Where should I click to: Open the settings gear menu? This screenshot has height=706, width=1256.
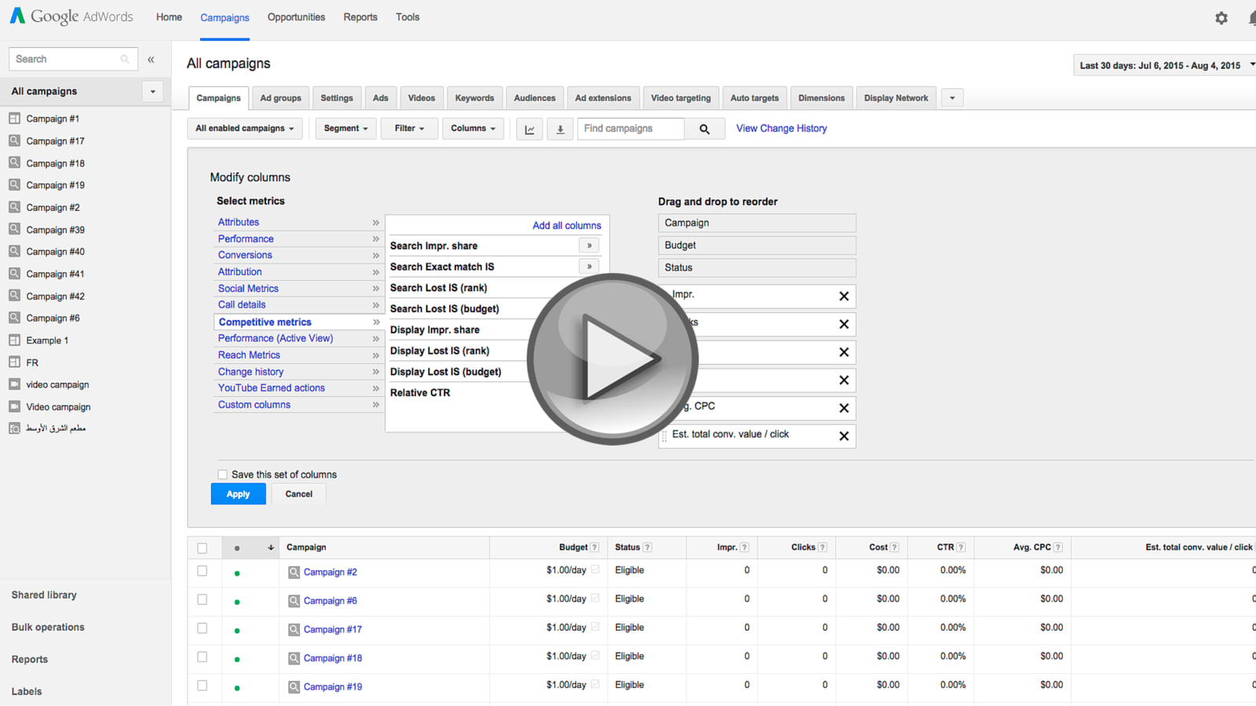pyautogui.click(x=1221, y=18)
